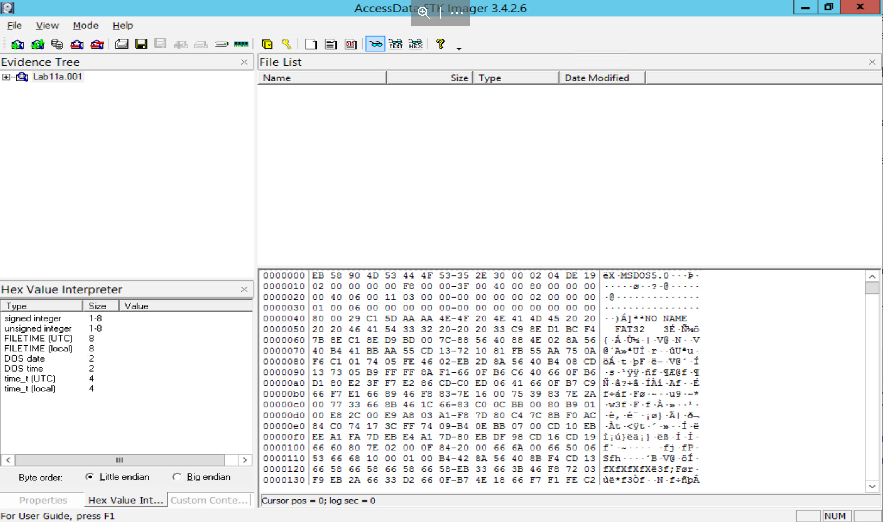Screen dimensions: 883x522
Task: Sort file list by Date Modified column
Action: [597, 78]
